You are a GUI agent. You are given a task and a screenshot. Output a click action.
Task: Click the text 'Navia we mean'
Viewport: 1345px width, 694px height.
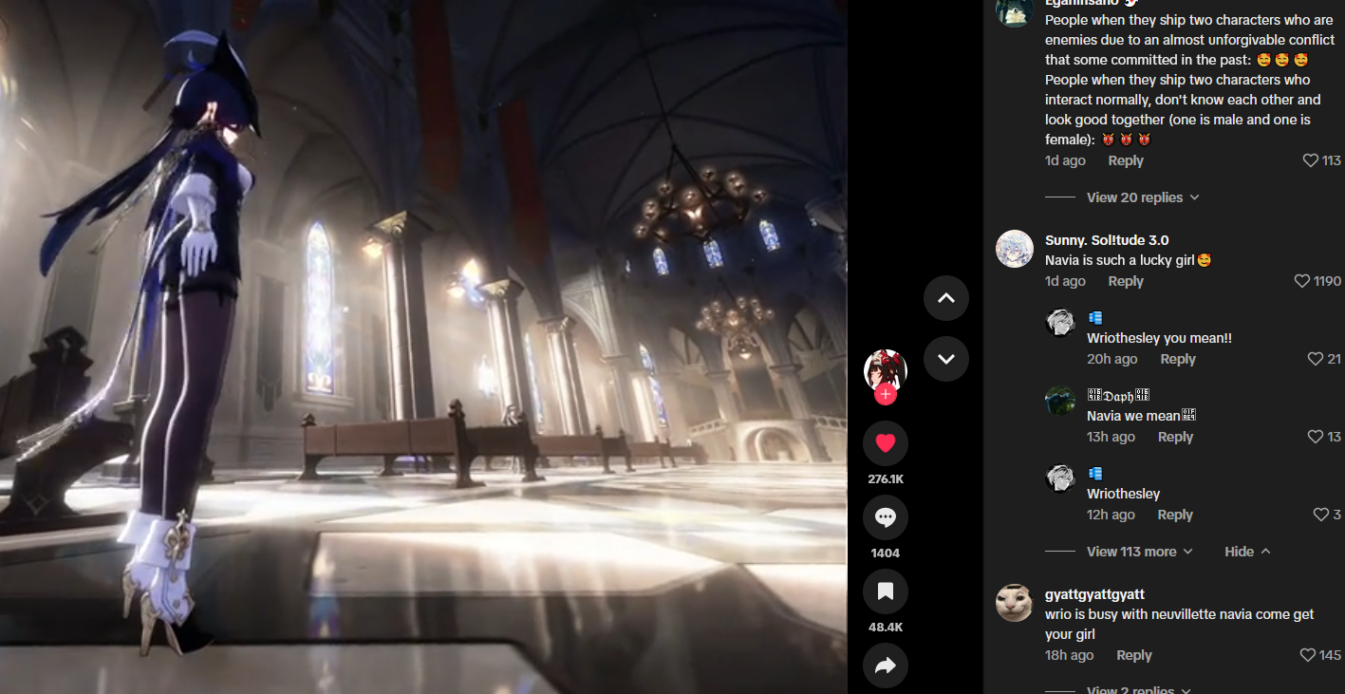[1133, 416]
